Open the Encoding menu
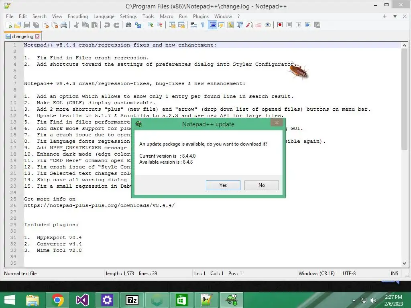 pyautogui.click(x=78, y=16)
